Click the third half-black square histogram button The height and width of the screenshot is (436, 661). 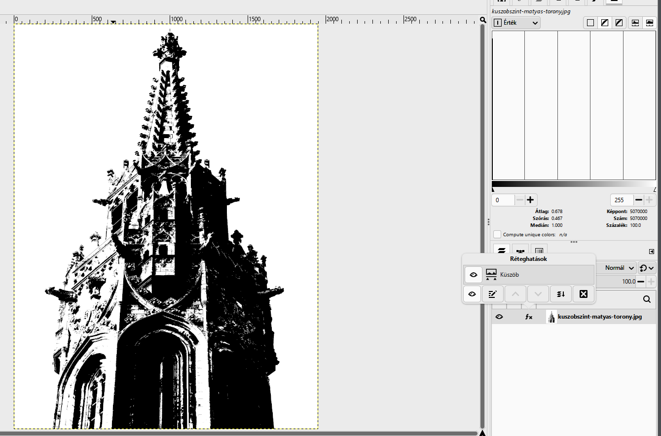[619, 23]
